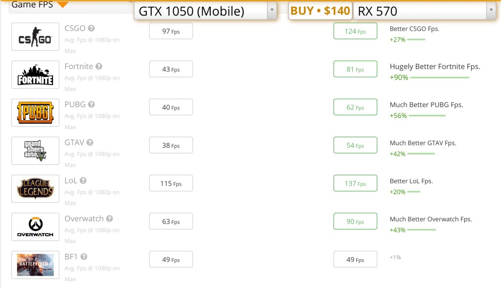Click the League of Legends logo

(35, 189)
